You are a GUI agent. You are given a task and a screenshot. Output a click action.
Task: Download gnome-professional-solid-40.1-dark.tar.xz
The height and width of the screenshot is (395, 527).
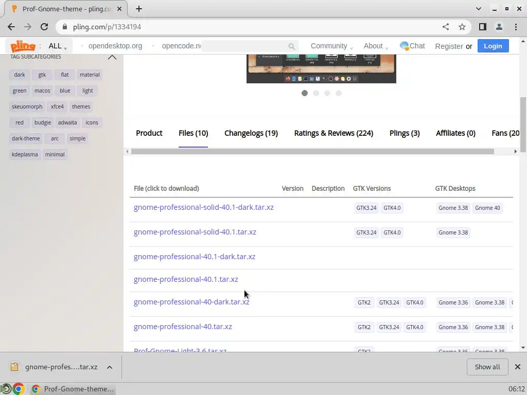(204, 207)
